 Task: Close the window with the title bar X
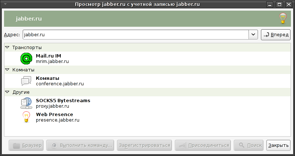[x=289, y=4]
